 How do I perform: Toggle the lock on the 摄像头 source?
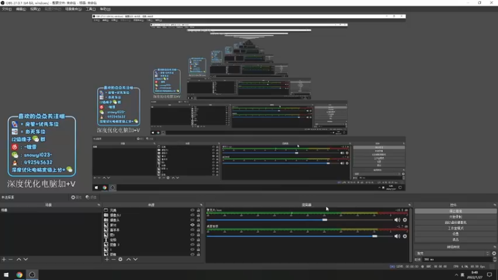point(198,220)
